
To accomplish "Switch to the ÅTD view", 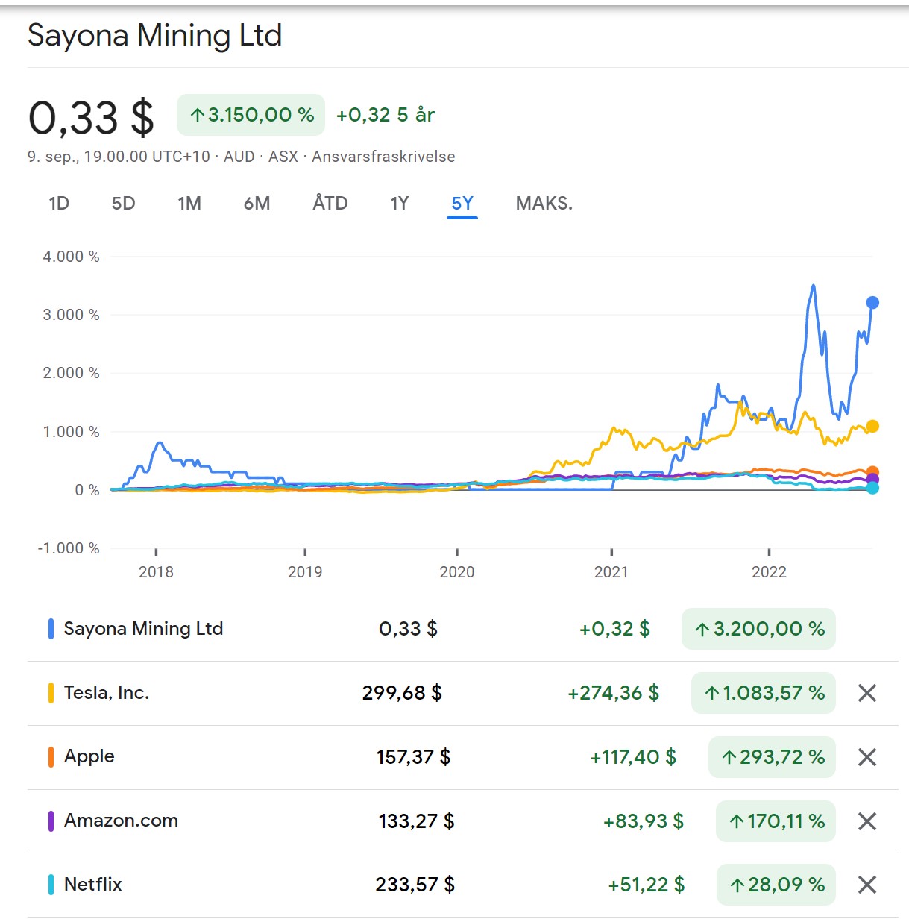I will (x=329, y=202).
